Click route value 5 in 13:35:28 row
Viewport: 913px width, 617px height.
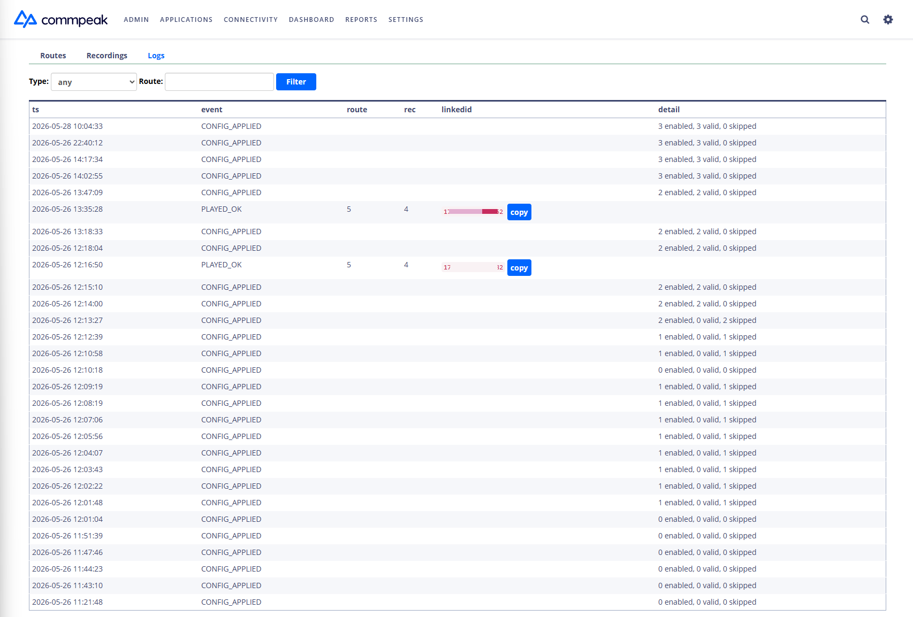click(x=349, y=209)
